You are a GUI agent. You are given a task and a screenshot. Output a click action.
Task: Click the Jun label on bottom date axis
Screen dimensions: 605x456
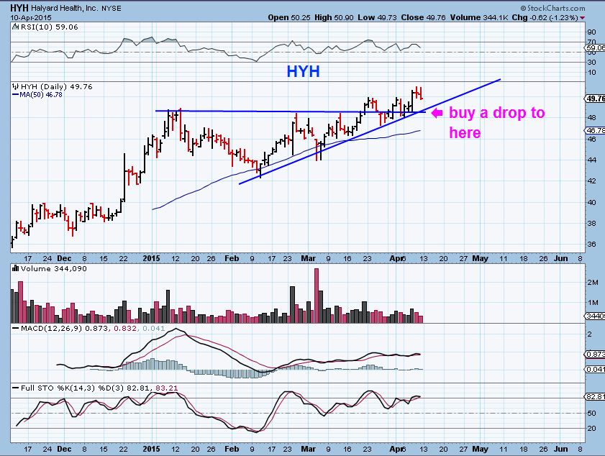[x=560, y=449]
